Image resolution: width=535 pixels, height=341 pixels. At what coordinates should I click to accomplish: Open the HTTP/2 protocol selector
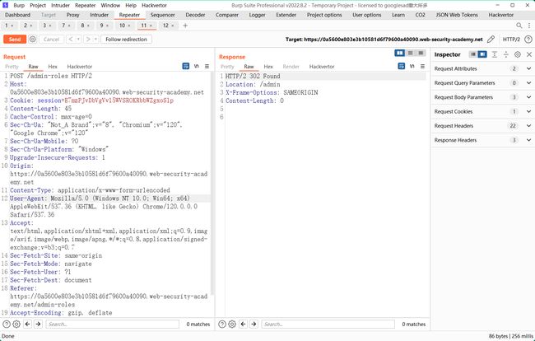point(511,40)
